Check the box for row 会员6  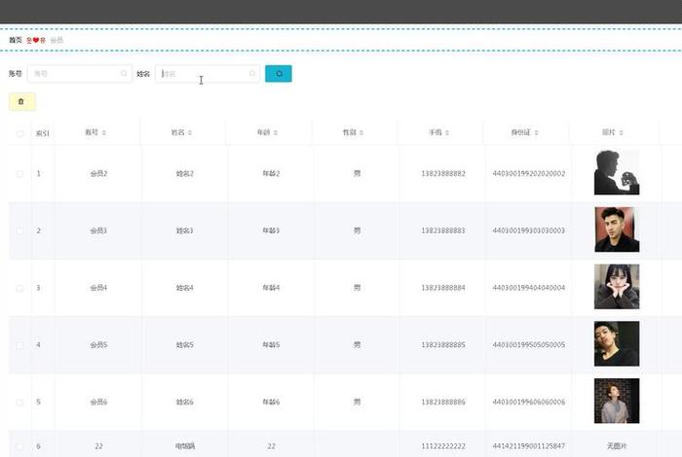(x=19, y=403)
